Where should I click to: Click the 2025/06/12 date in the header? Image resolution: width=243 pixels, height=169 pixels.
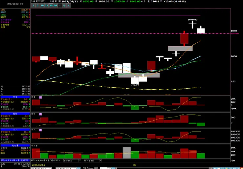pos(70,1)
